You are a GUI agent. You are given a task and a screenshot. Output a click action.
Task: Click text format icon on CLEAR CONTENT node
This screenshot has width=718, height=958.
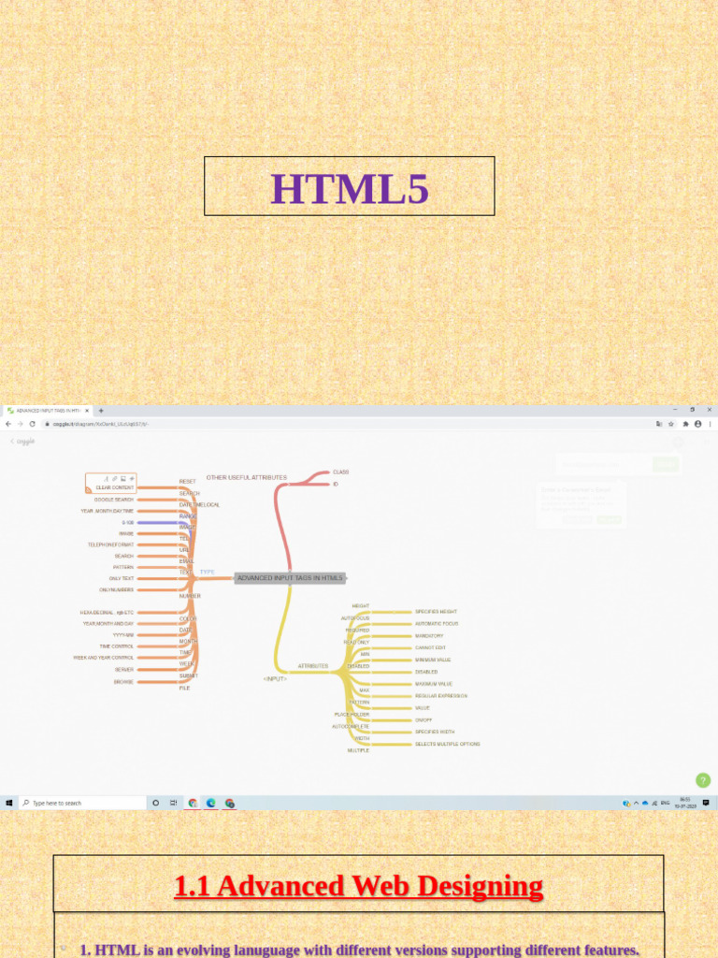click(106, 479)
